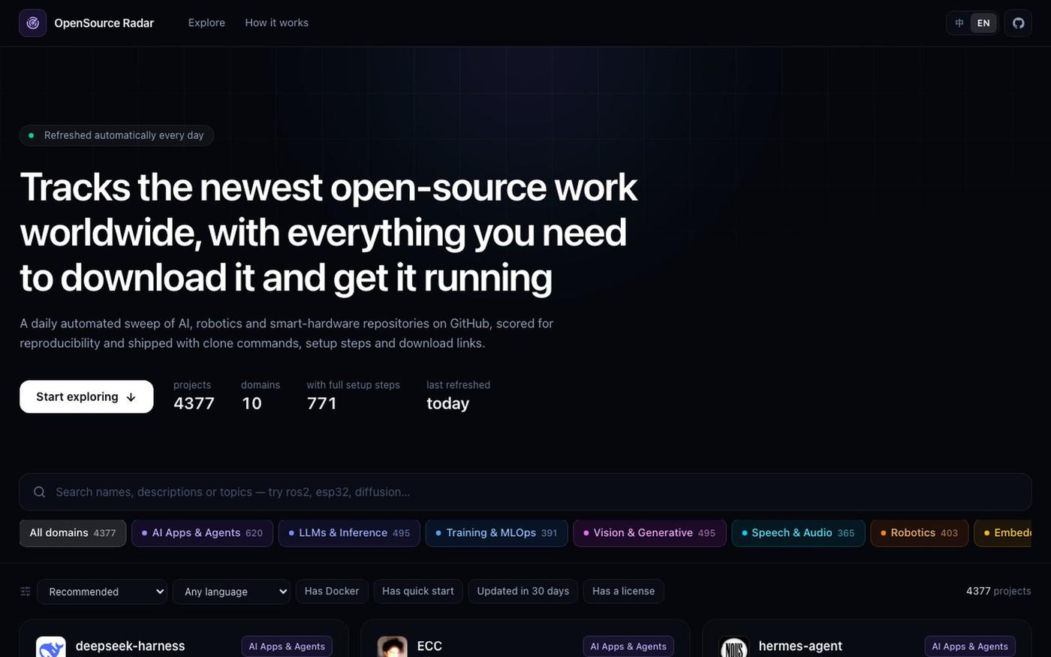Open the How it works link

click(x=276, y=23)
